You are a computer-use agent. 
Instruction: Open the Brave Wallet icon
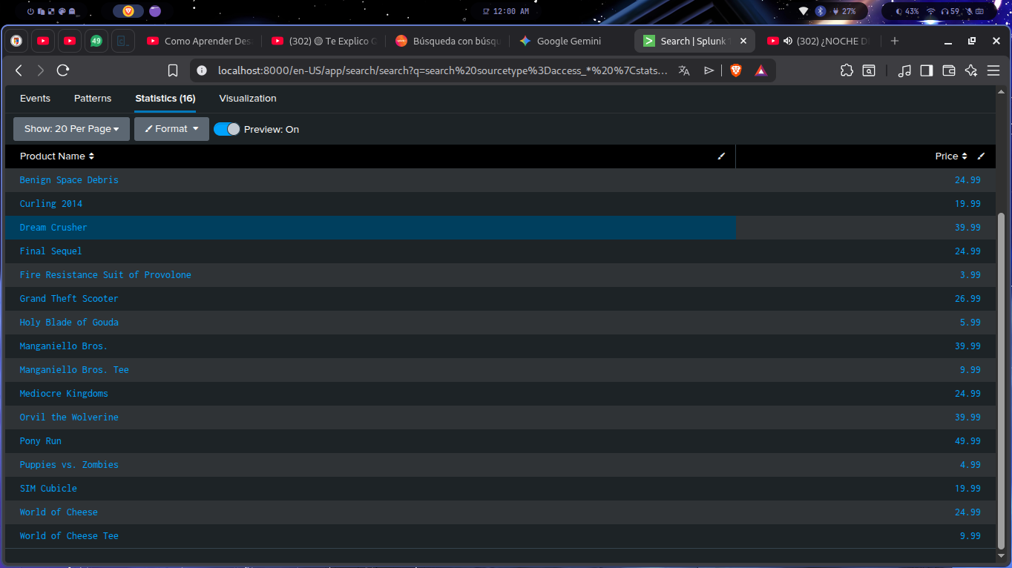click(x=948, y=70)
